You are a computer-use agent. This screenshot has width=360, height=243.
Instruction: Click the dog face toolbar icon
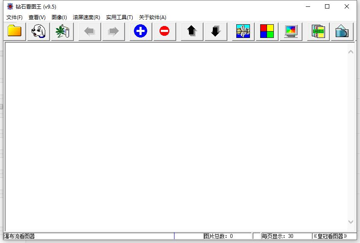[x=38, y=32]
